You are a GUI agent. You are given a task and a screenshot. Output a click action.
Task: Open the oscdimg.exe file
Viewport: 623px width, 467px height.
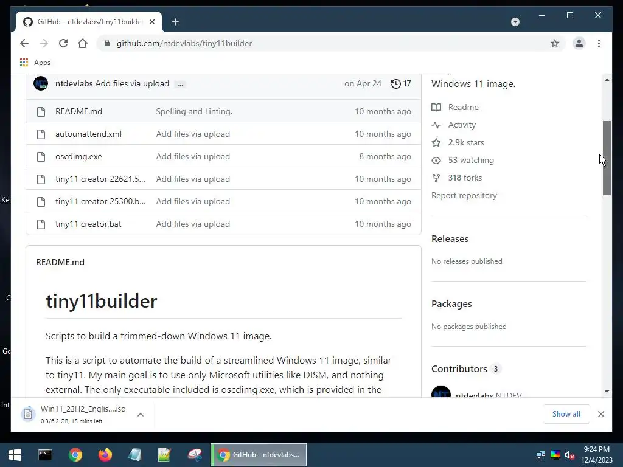[78, 156]
